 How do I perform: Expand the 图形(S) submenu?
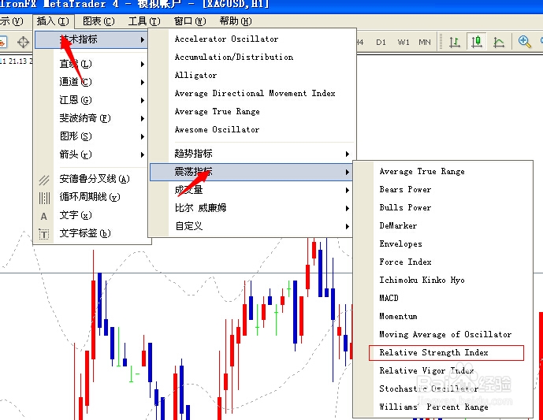pyautogui.click(x=91, y=136)
